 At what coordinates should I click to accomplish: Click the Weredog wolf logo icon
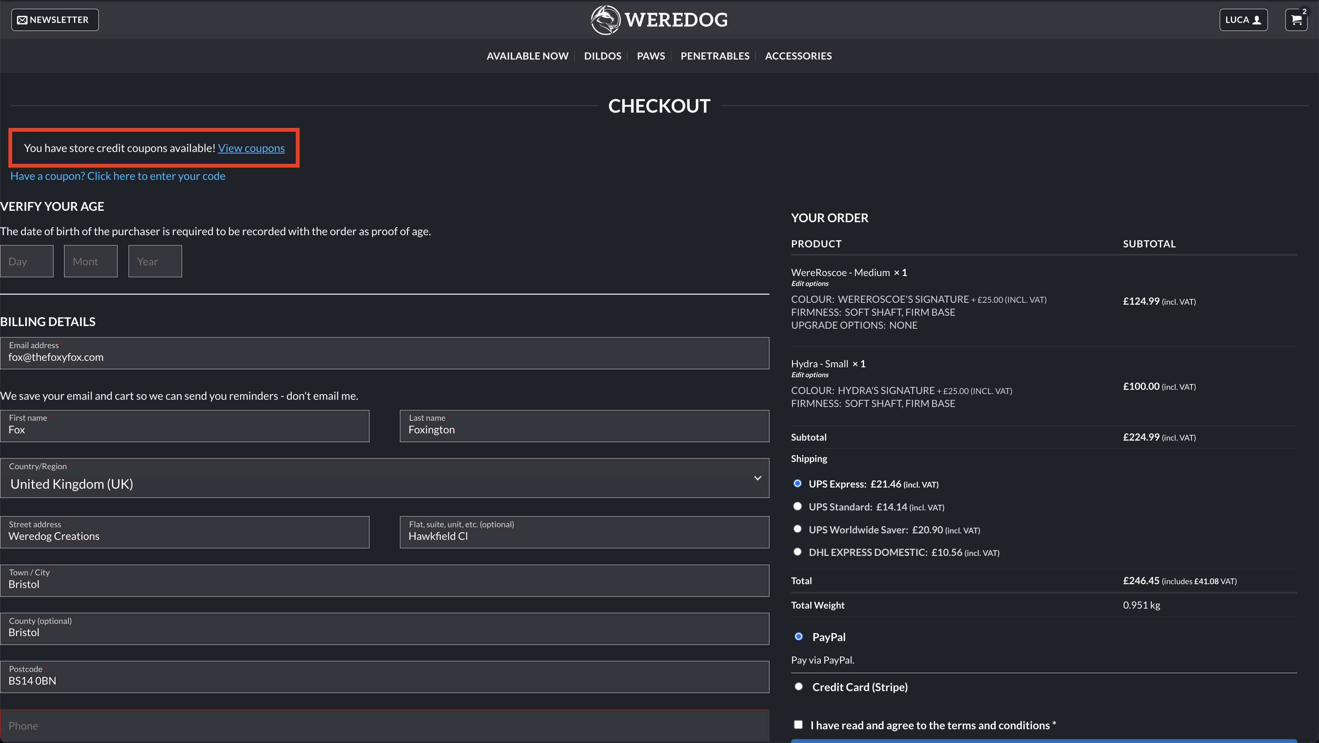click(x=605, y=20)
